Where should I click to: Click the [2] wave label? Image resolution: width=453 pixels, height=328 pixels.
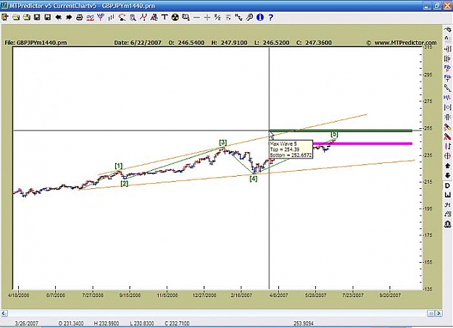(124, 183)
